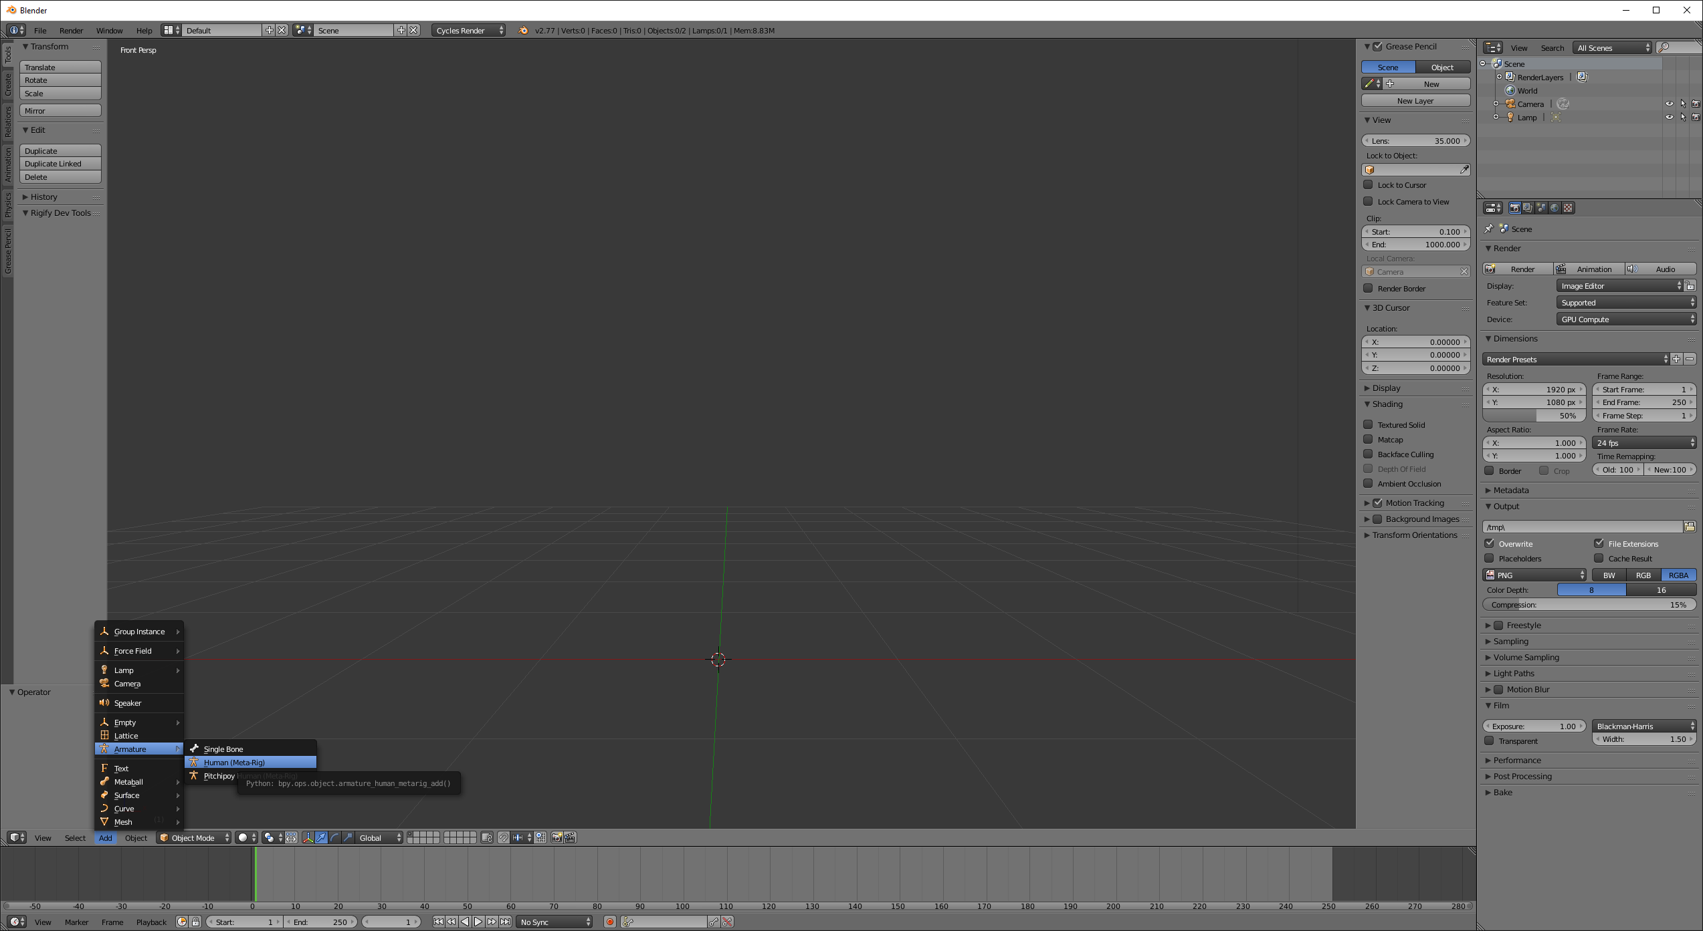Open the Object Mode dropdown
The image size is (1703, 931).
(195, 837)
